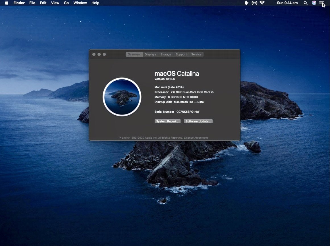Open the Wi-Fi status menu

pyautogui.click(x=262, y=3)
